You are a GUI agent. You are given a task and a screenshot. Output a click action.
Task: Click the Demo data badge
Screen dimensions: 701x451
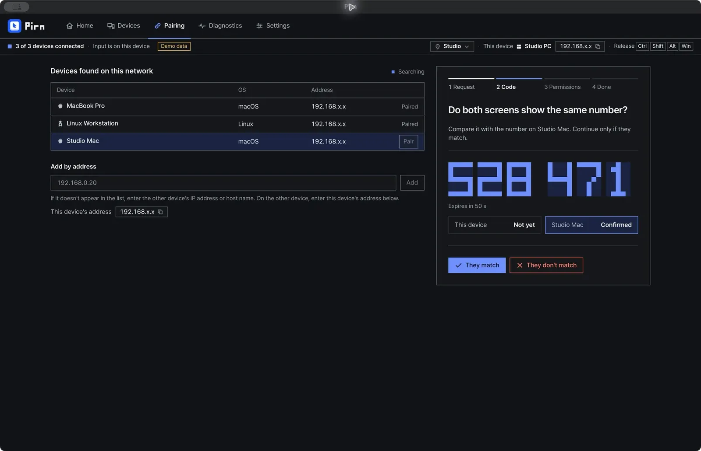[x=174, y=46]
